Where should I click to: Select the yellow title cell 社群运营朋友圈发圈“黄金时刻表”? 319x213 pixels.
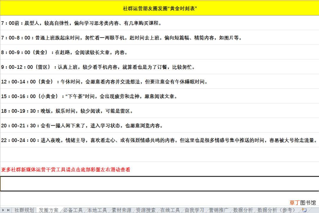[159, 8]
